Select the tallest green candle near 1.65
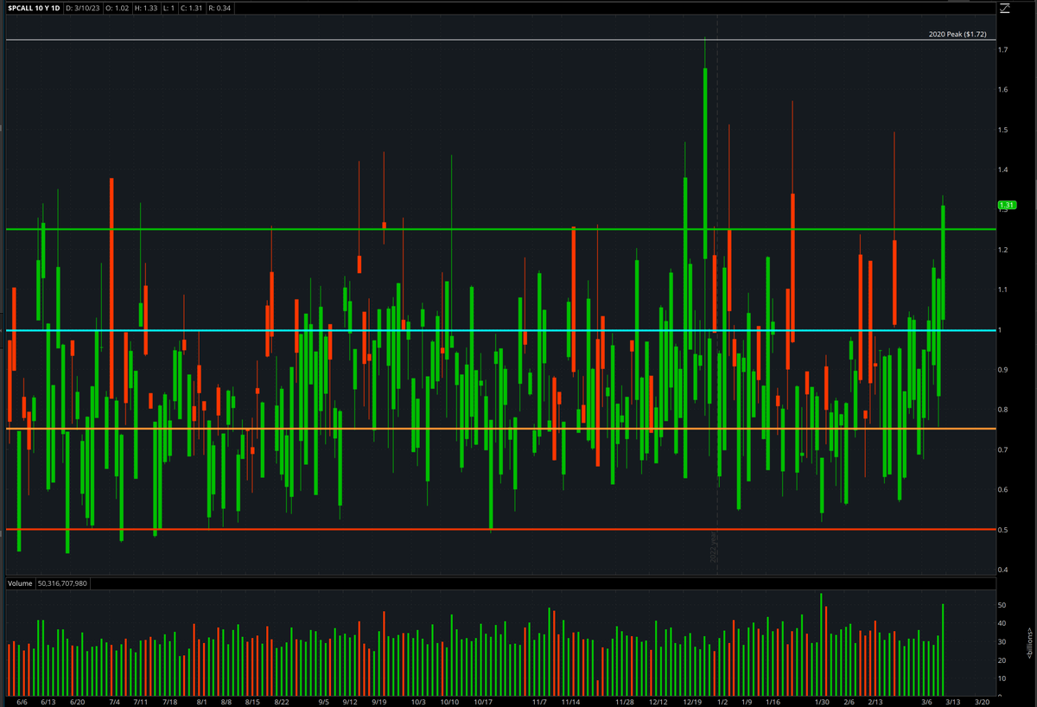Image resolution: width=1037 pixels, height=707 pixels. [x=705, y=162]
